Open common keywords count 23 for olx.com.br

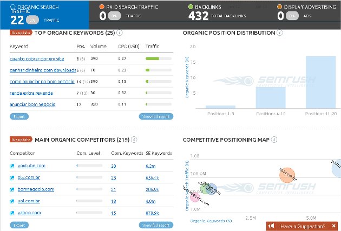tap(114, 178)
